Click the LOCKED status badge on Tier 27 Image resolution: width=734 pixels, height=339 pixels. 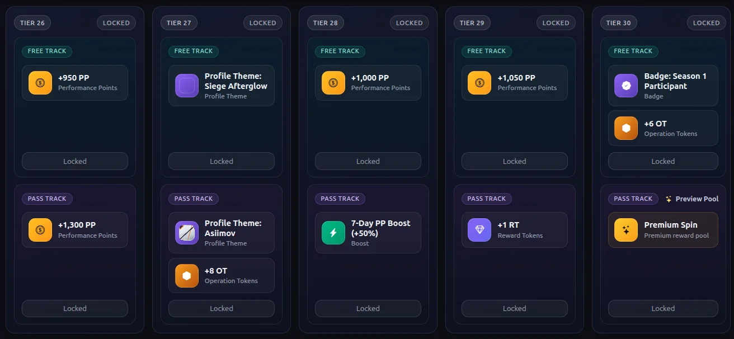[263, 23]
